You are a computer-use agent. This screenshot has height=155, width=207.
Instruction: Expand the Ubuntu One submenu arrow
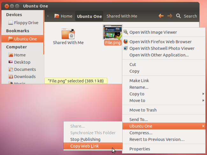click(x=203, y=126)
